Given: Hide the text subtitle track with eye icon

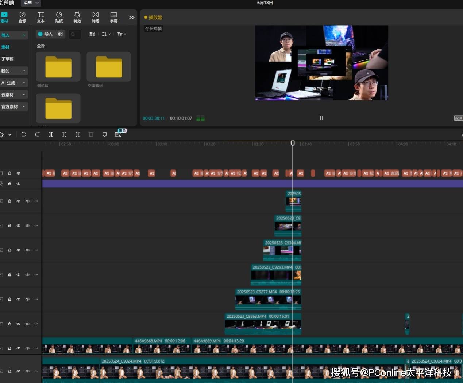Looking at the screenshot, I should pyautogui.click(x=18, y=173).
